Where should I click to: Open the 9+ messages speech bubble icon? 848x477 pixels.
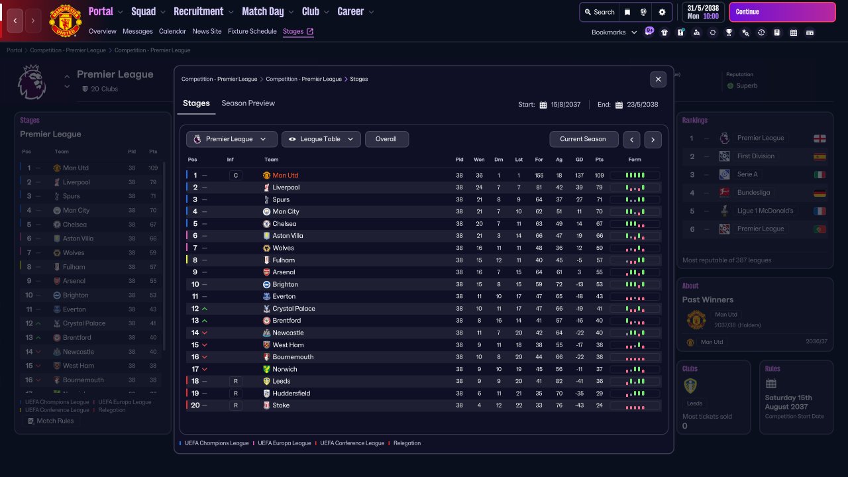649,31
